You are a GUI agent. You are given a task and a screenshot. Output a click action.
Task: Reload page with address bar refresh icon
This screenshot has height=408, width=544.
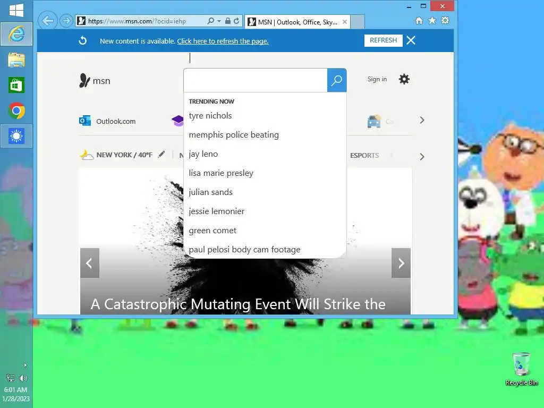pos(236,21)
